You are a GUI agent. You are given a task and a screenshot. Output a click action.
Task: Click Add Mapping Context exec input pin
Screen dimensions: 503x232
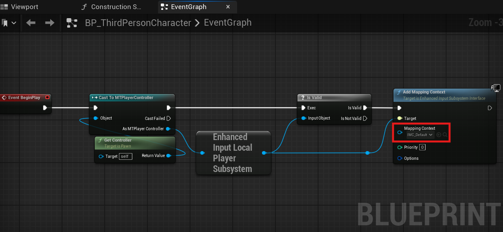[x=399, y=108]
